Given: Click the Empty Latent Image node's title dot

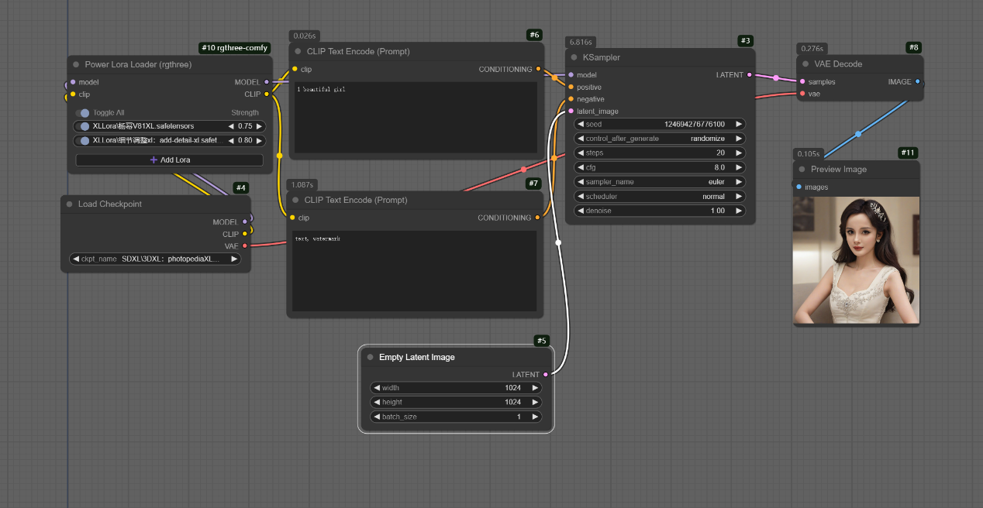Looking at the screenshot, I should (371, 358).
